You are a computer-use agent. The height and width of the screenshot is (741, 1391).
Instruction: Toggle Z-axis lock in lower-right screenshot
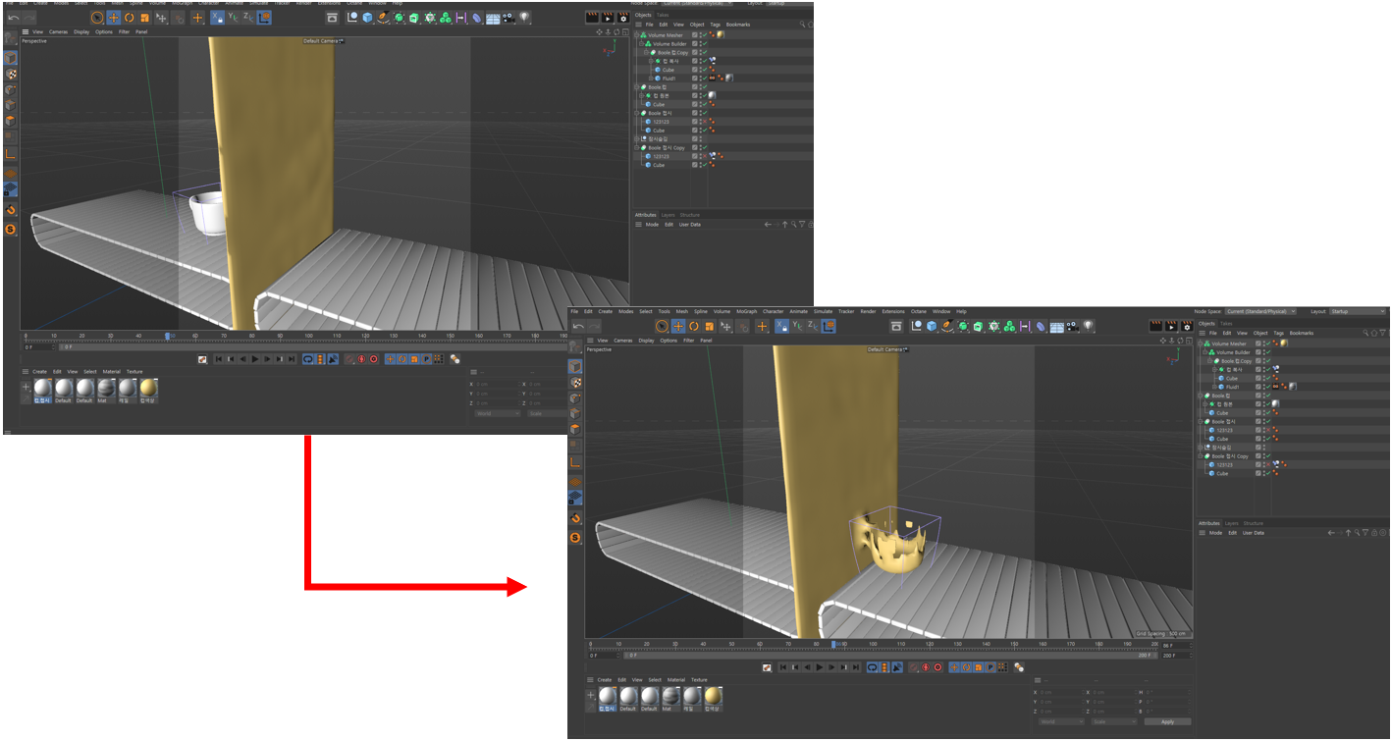[813, 326]
